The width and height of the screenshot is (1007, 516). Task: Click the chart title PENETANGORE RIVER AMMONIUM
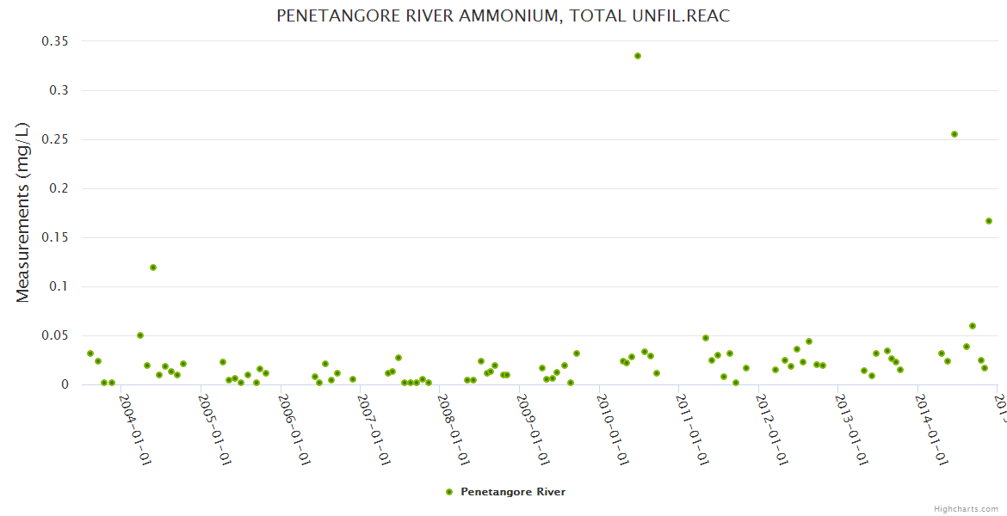point(503,16)
